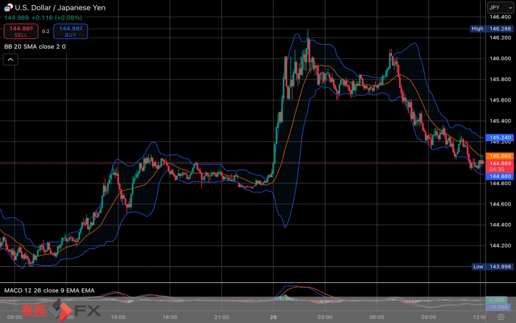516x323 pixels.
Task: Open the JPY currency dropdown
Action: pyautogui.click(x=500, y=7)
